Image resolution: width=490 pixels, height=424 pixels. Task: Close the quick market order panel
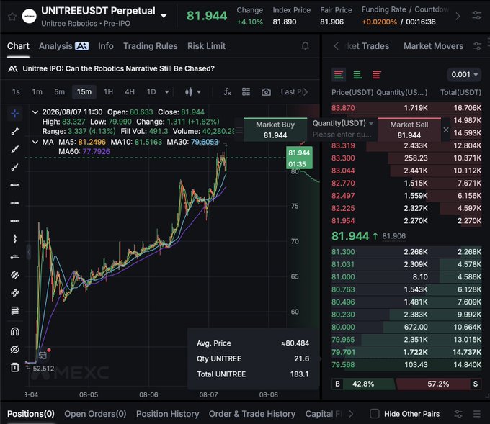(446, 130)
